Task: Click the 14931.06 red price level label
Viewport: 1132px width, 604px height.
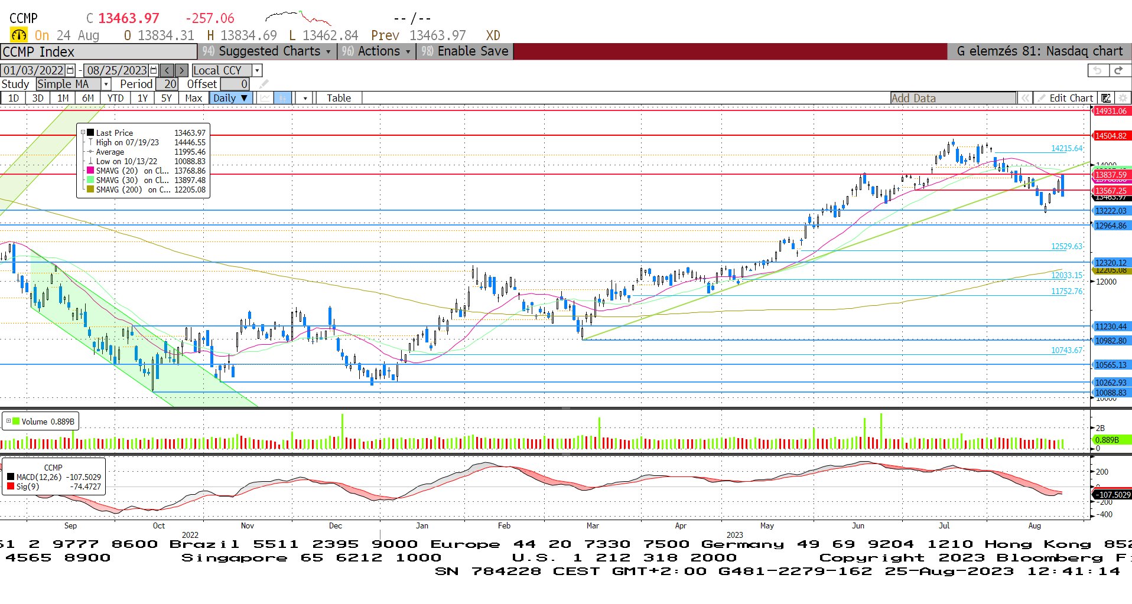Action: tap(1111, 111)
